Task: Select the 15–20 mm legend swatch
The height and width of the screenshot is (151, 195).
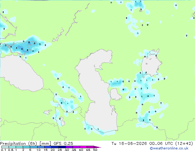Action: [48, 147]
